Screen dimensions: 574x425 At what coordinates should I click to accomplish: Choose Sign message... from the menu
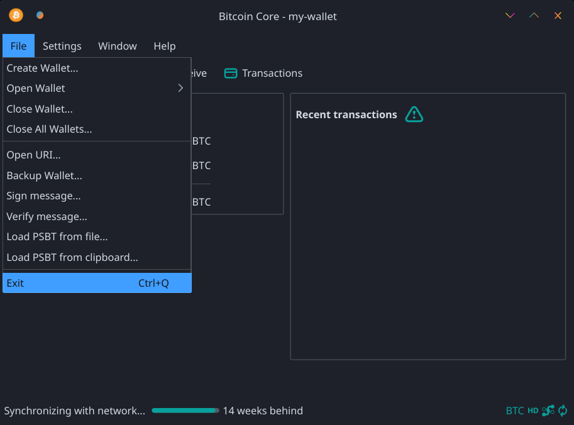click(44, 196)
